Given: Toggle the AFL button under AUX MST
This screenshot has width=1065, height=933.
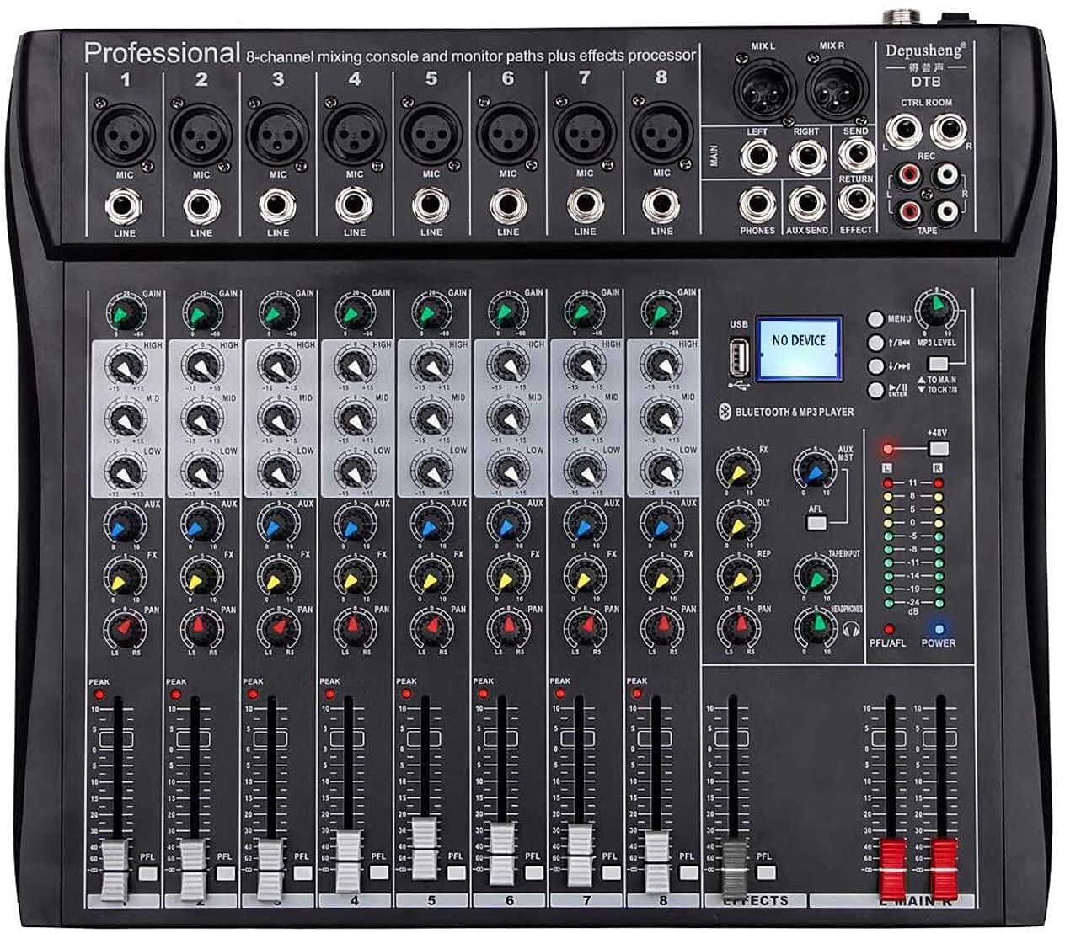Looking at the screenshot, I should (815, 523).
